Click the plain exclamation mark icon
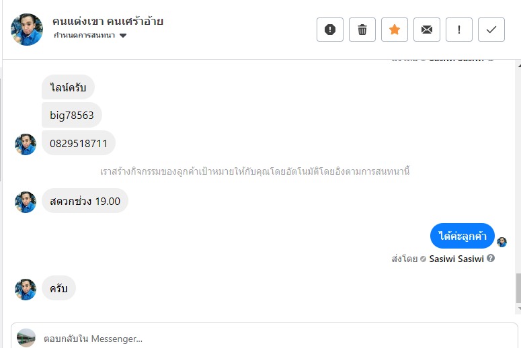This screenshot has width=521, height=348. coord(459,30)
